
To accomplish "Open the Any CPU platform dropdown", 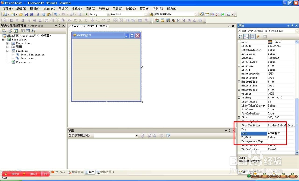I will (x=146, y=14).
